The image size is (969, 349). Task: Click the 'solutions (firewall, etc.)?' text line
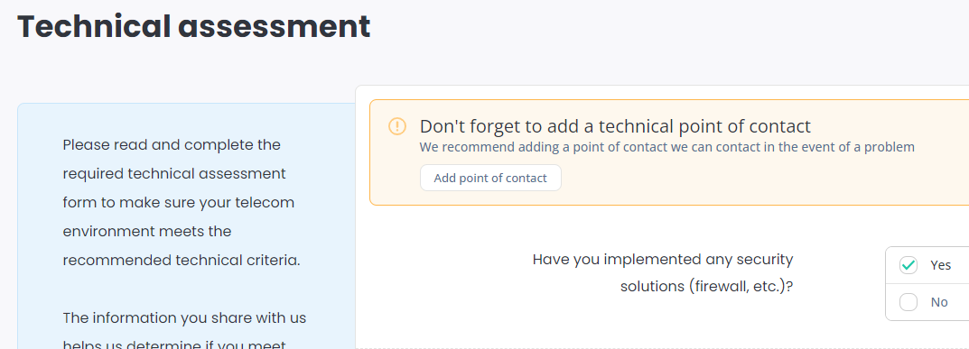click(x=706, y=287)
